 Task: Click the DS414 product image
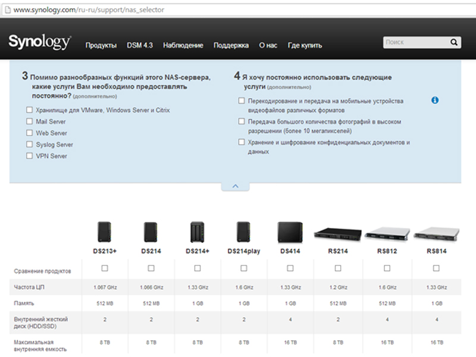click(290, 232)
